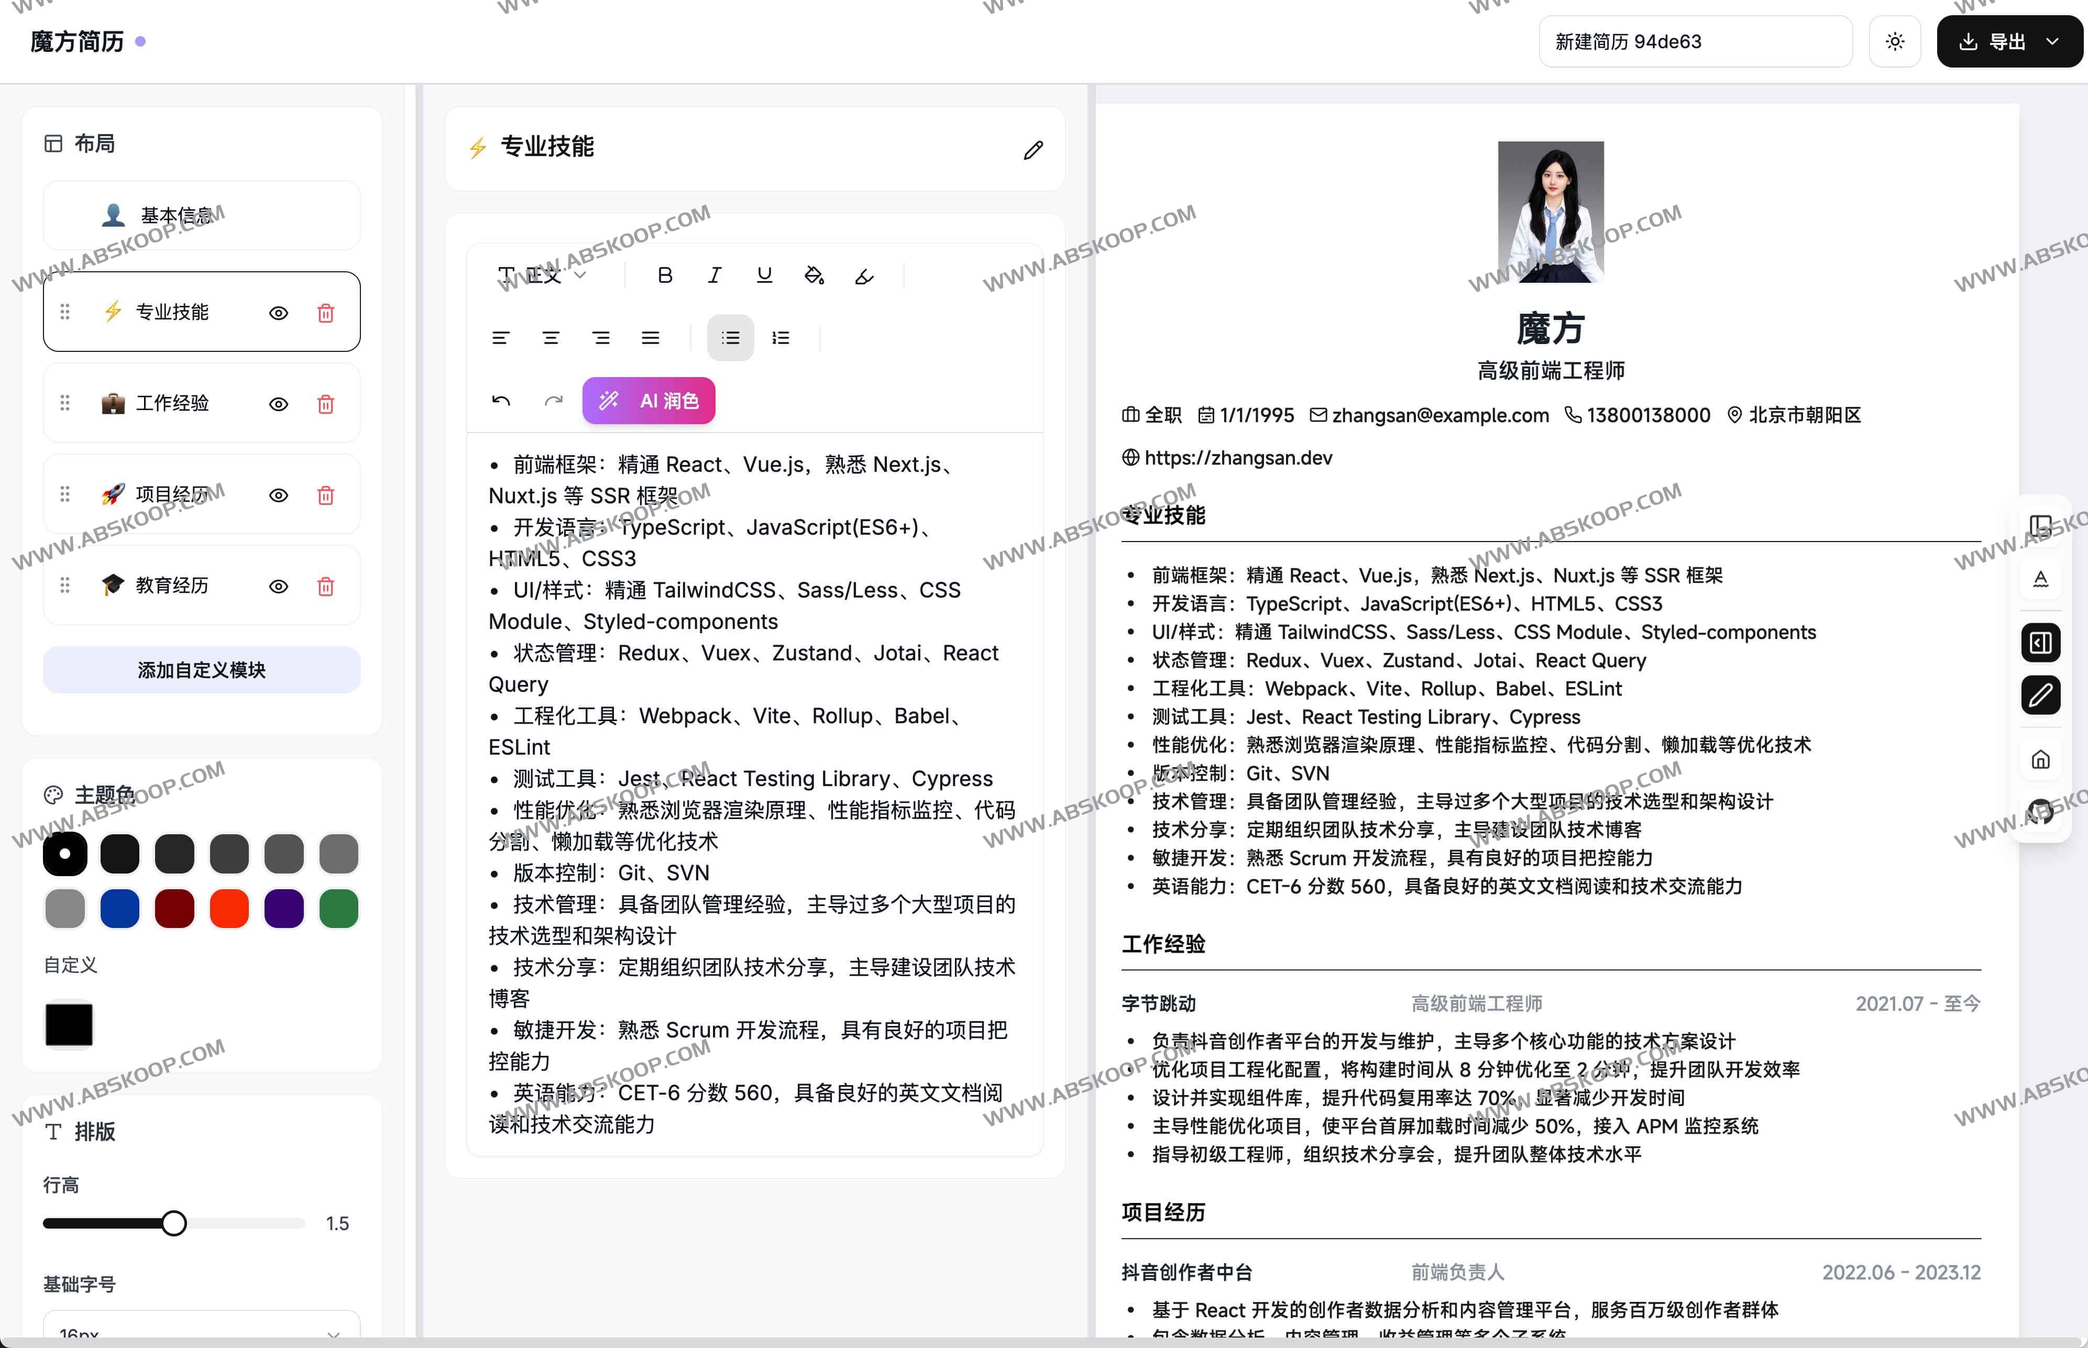Select the underline formatting icon
The height and width of the screenshot is (1348, 2088).
coord(764,275)
